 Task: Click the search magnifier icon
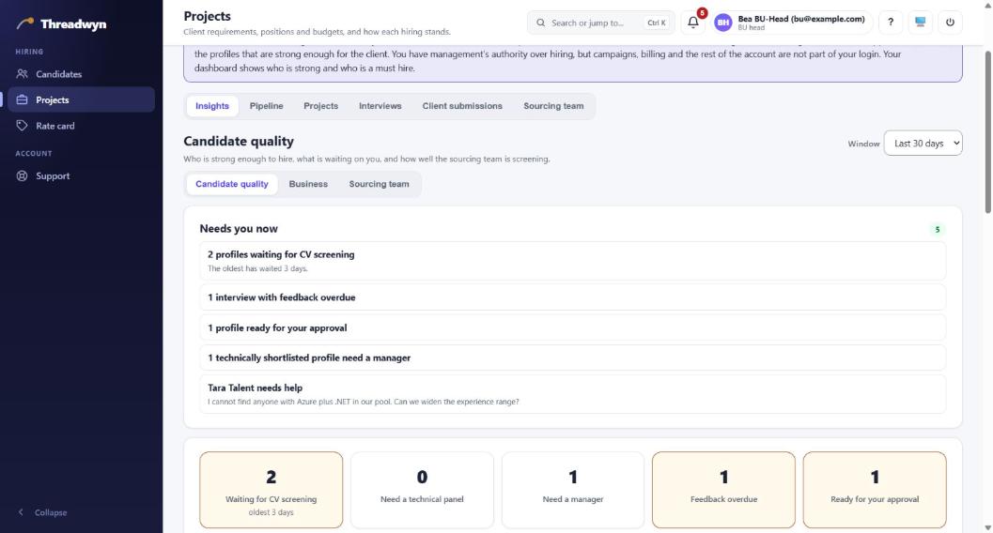tap(541, 23)
